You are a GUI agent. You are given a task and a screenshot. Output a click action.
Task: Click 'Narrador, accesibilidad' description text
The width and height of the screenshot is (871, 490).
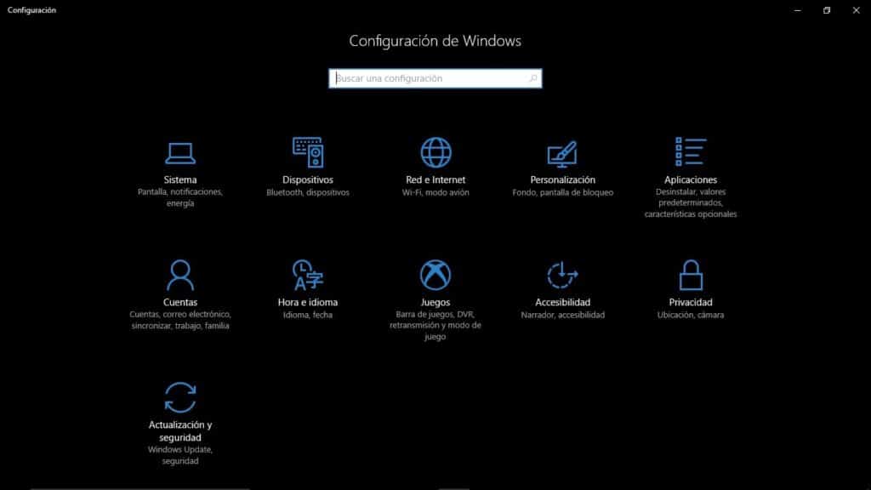[562, 316]
